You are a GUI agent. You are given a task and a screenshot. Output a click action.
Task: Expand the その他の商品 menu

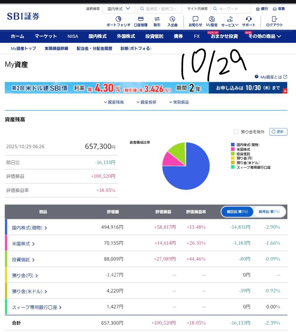(x=265, y=36)
